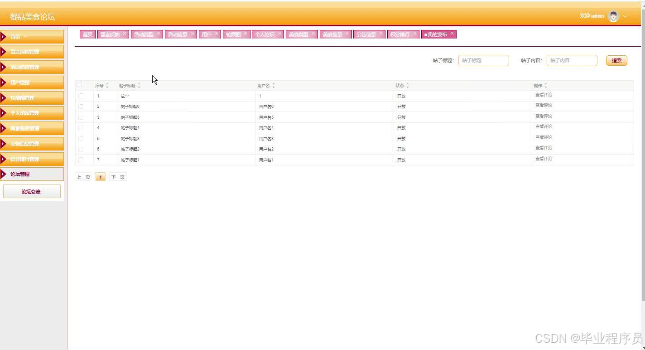This screenshot has height=350, width=645.
Task: Collapse the 论坛管理 sidebar menu
Action: [x=32, y=174]
